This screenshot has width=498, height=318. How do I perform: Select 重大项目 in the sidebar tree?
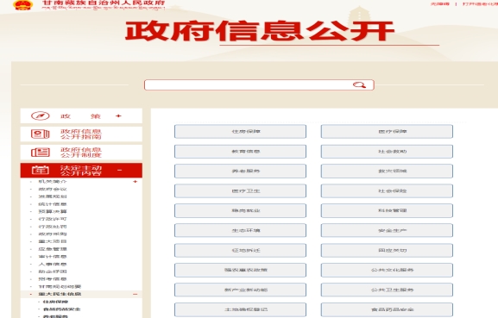[53, 241]
